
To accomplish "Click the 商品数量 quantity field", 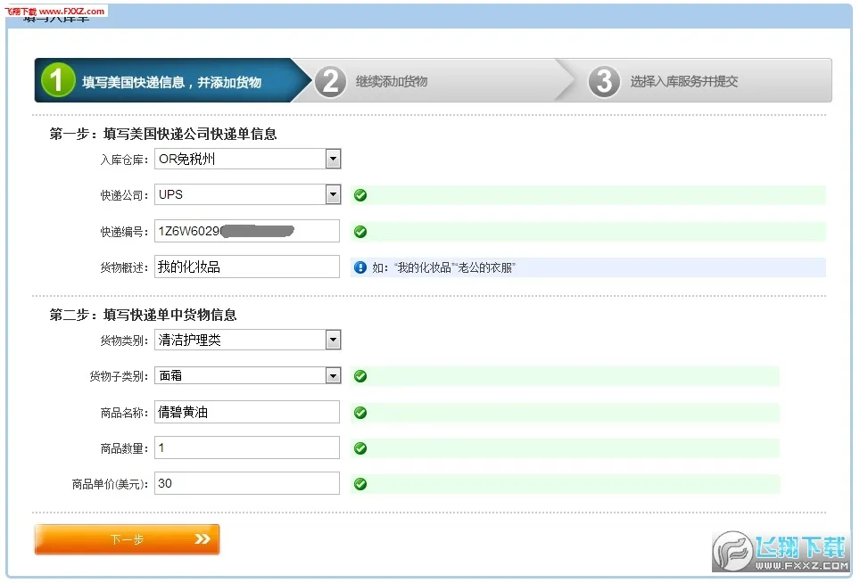I will pyautogui.click(x=247, y=448).
